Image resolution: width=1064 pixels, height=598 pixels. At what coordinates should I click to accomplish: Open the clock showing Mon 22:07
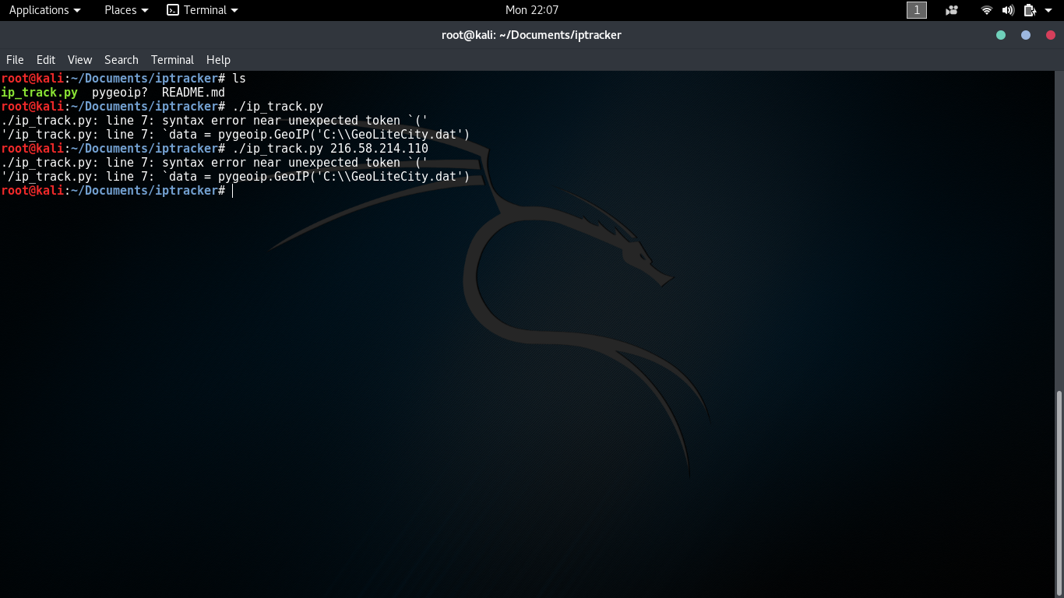tap(532, 10)
